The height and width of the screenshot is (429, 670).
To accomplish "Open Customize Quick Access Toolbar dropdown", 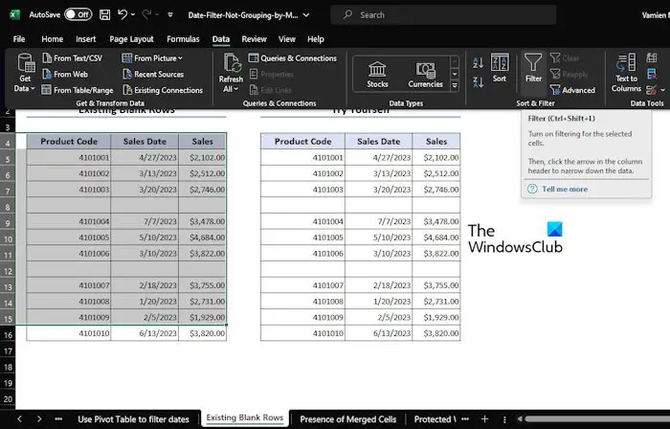I will tap(170, 15).
